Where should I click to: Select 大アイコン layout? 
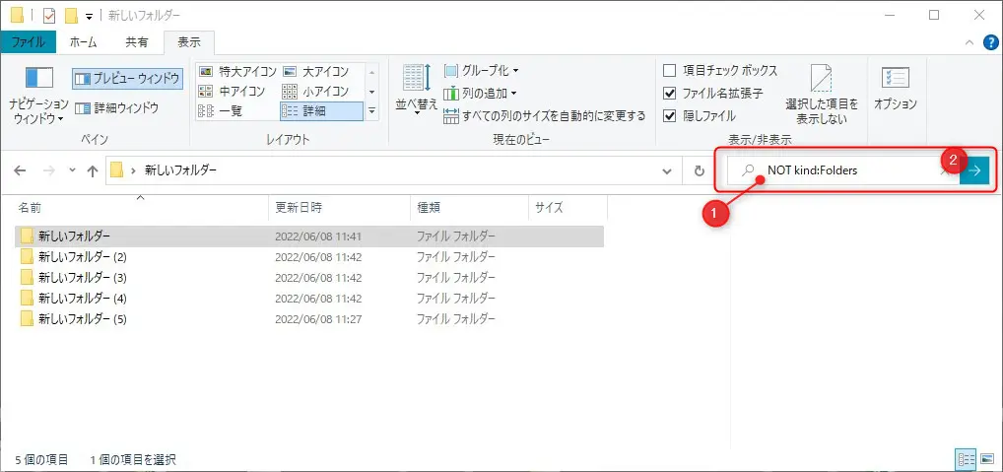click(x=316, y=71)
